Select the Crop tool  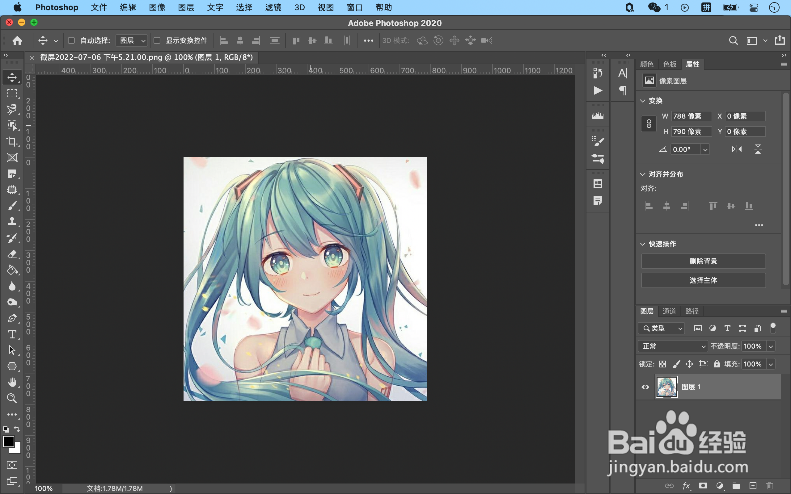12,141
